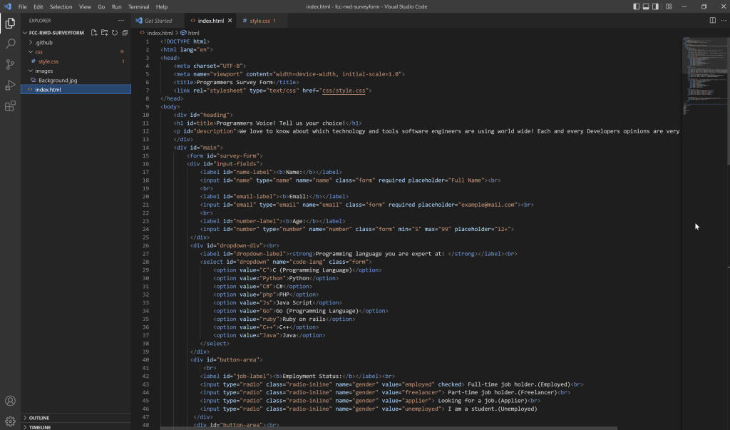Split the editor to the right
This screenshot has height=430, width=730.
click(x=712, y=21)
